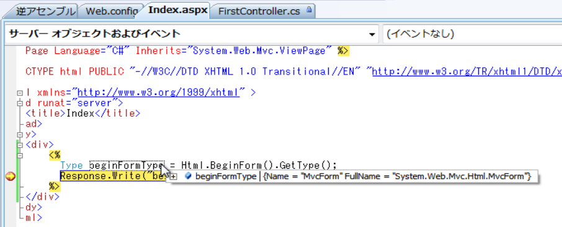Click the closing </div> tag
Viewport: 562px width, 227px height.
click(43, 197)
